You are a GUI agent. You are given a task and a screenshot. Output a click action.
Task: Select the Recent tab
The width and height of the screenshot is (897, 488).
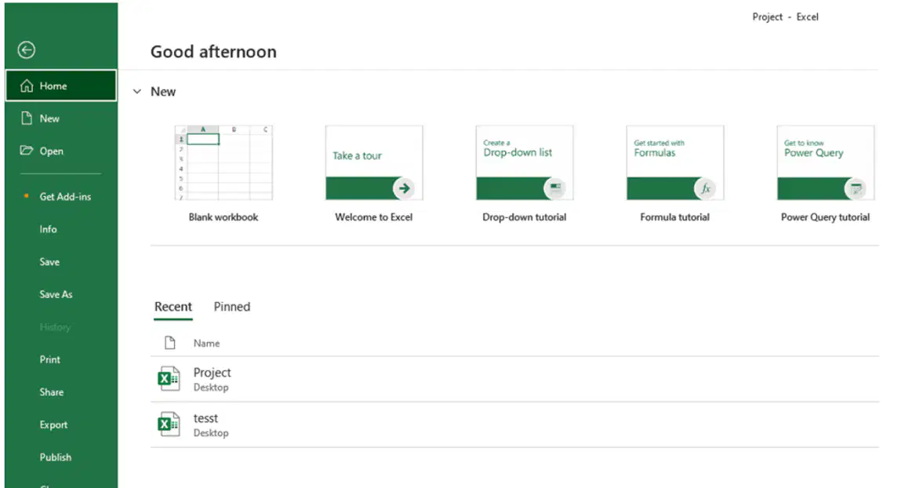click(x=173, y=307)
